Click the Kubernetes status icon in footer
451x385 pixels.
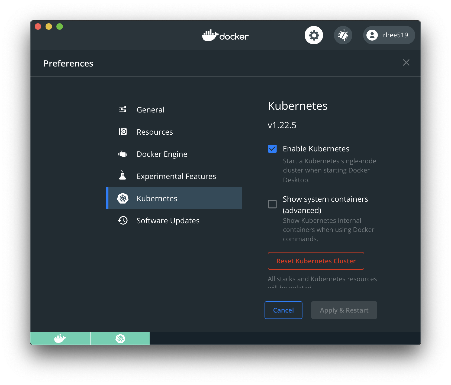tap(120, 338)
